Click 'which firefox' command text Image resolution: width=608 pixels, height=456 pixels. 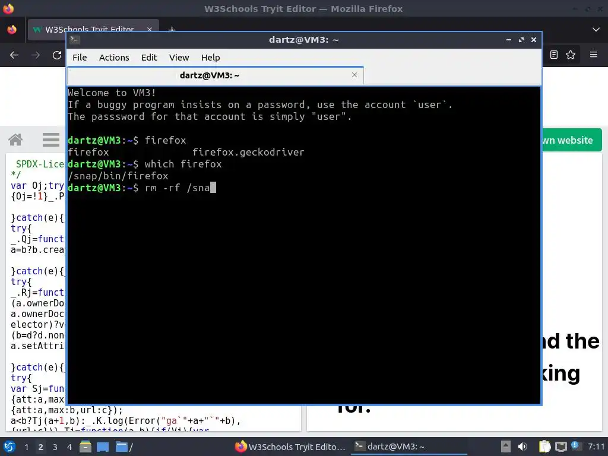183,164
